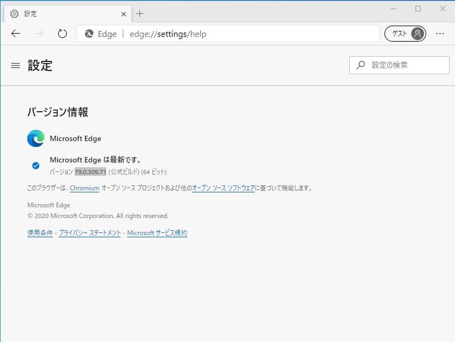Open the Chromium project link
Image resolution: width=455 pixels, height=342 pixels.
(84, 188)
